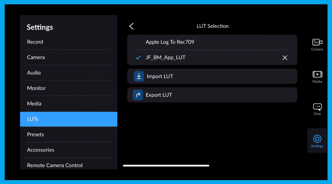This screenshot has height=184, width=332.
Task: Open the Record settings
Action: coord(35,42)
